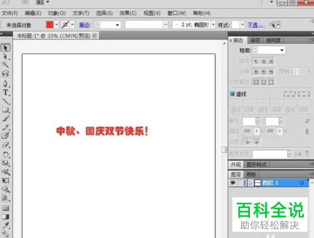Click the 描边 link in control bar
This screenshot has width=314, height=238.
[85, 25]
